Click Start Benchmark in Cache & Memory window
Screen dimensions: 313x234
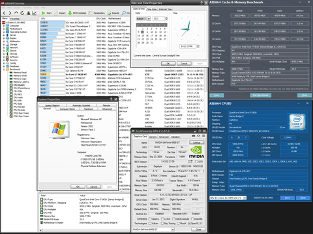tap(261, 96)
